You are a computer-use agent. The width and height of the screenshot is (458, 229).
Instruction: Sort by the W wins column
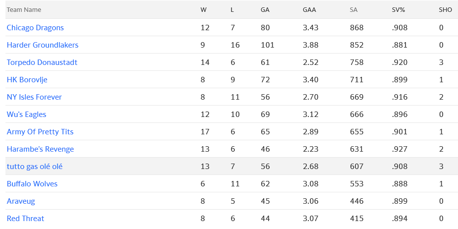204,10
